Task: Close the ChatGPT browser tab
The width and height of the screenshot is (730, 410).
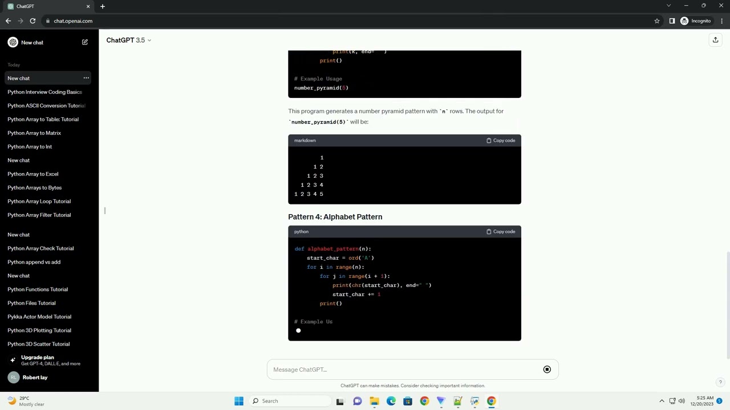Action: 88,6
